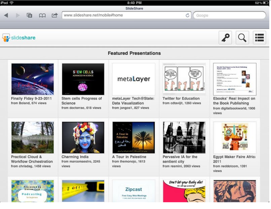Tap the Safari forward arrow
Image resolution: width=271 pixels, height=209 pixels.
click(x=18, y=15)
